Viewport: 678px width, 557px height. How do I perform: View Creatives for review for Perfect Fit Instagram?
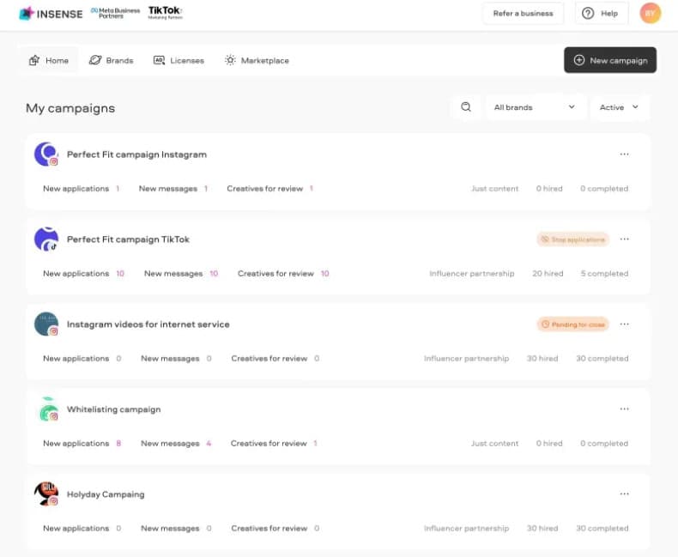click(x=270, y=189)
